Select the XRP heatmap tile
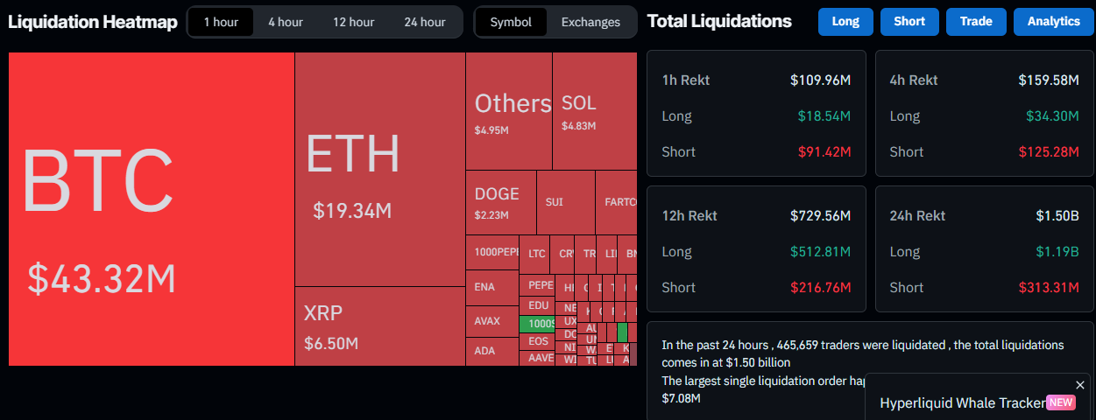Viewport: 1096px width, 420px height. 379,325
